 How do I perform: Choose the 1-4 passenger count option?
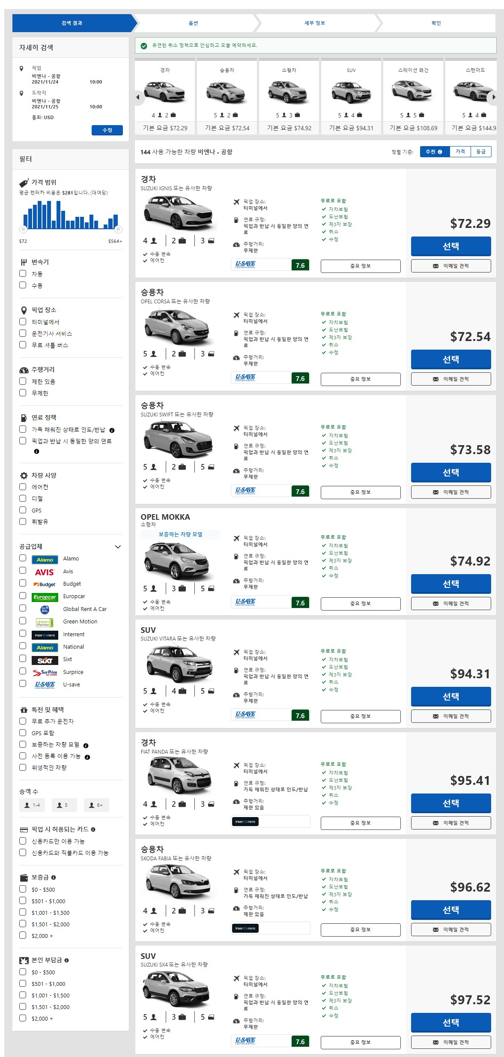click(x=32, y=805)
